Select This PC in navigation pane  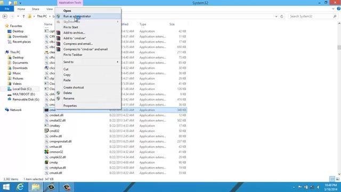coord(15,52)
